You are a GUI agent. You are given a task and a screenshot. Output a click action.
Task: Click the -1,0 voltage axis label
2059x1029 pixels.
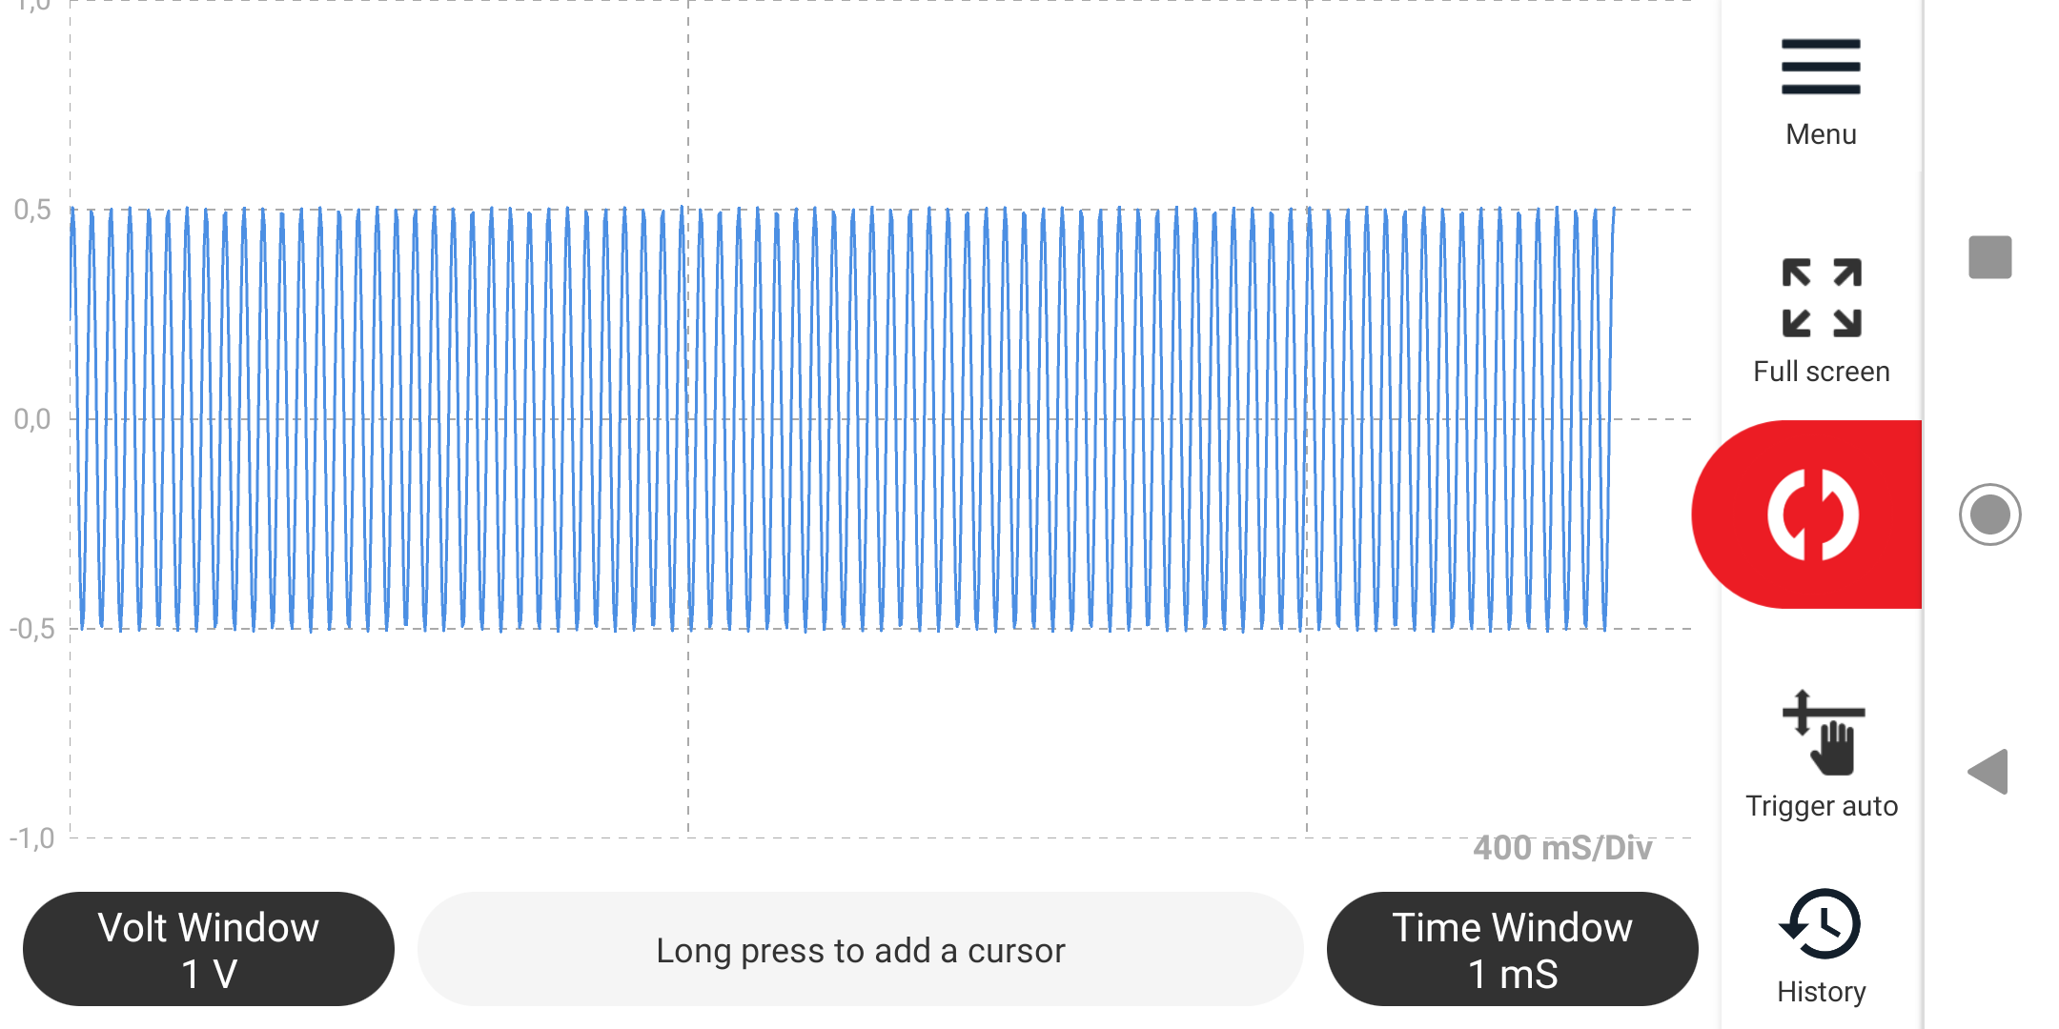(x=32, y=838)
